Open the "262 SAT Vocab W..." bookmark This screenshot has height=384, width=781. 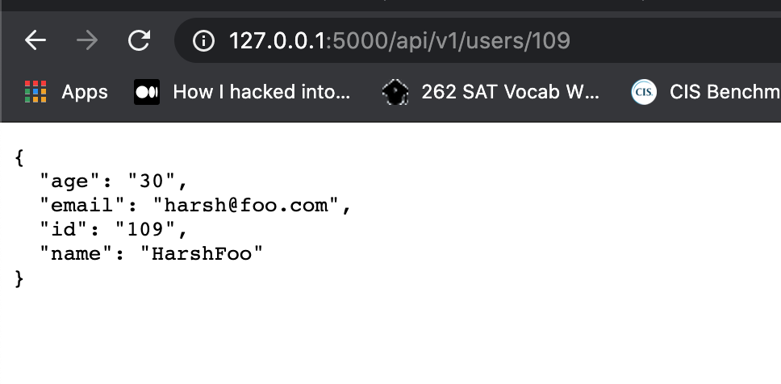tap(510, 92)
